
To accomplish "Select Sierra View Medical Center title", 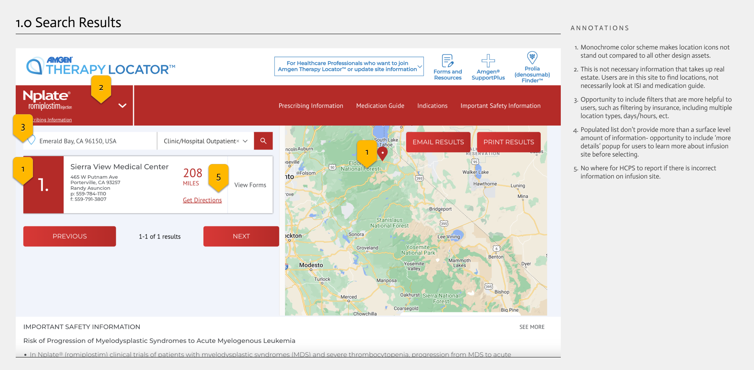I will coord(119,167).
